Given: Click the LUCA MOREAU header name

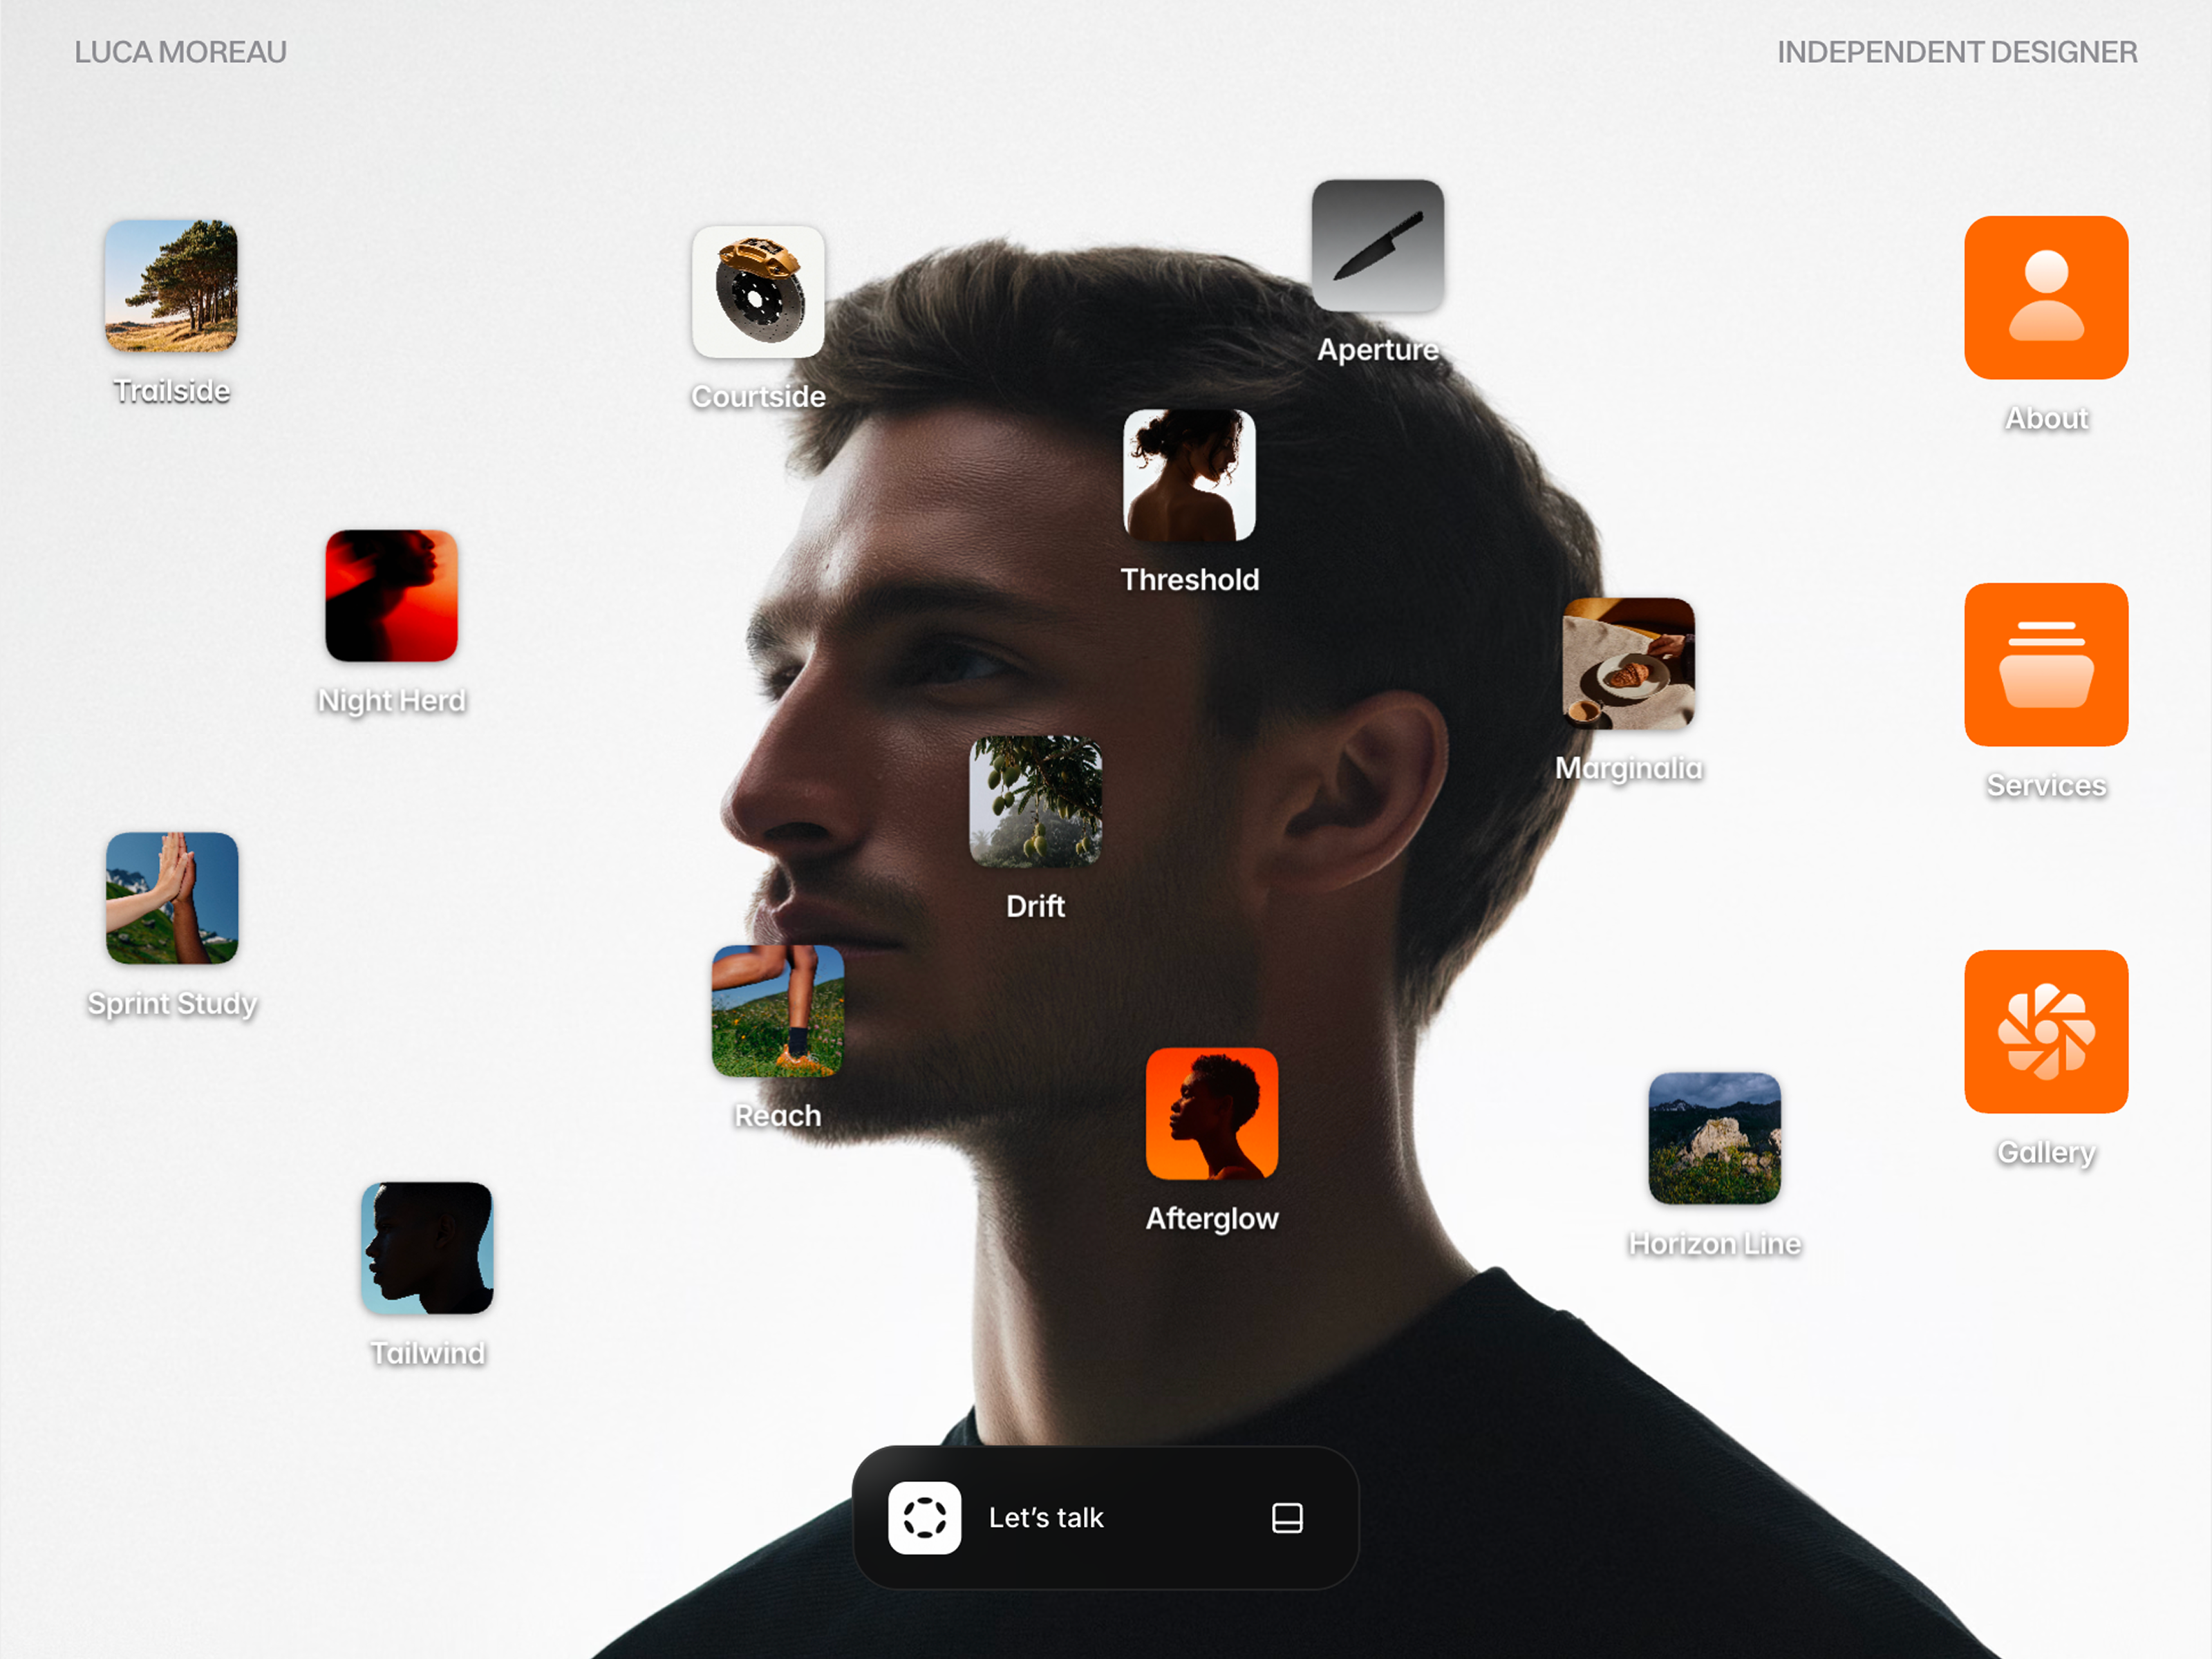Looking at the screenshot, I should click(x=181, y=52).
